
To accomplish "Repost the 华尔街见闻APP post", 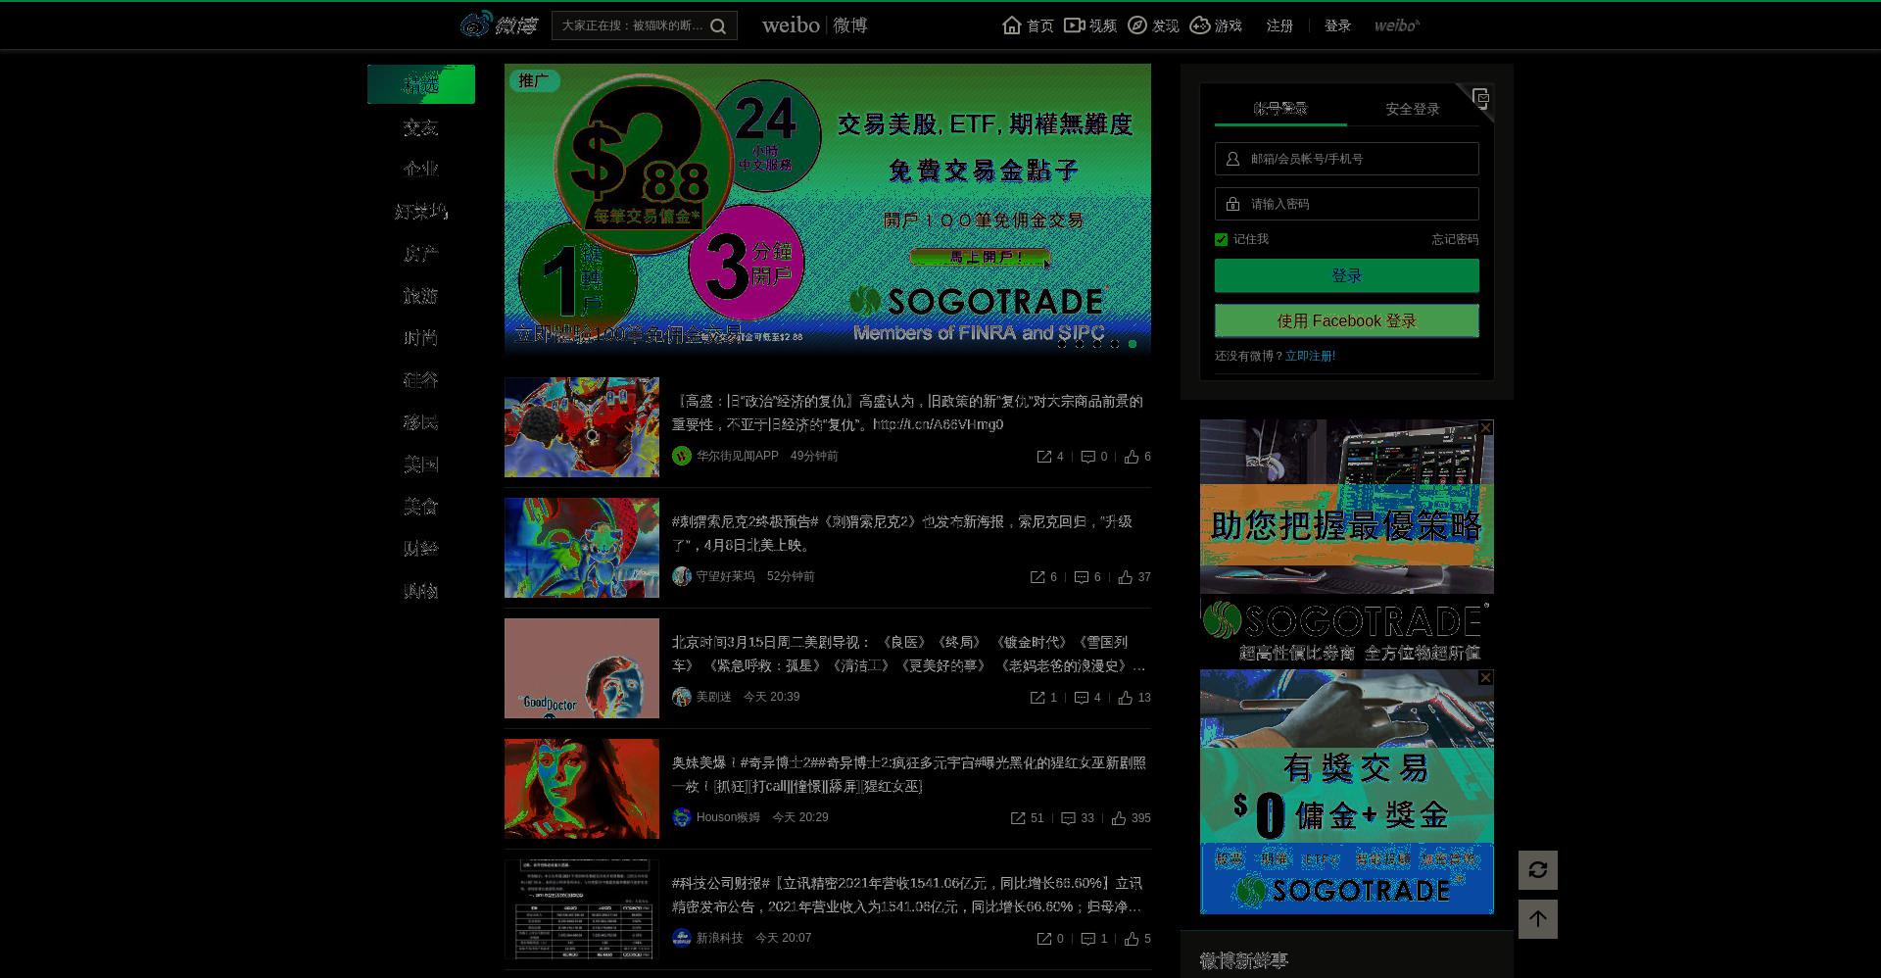I will click(x=1050, y=457).
